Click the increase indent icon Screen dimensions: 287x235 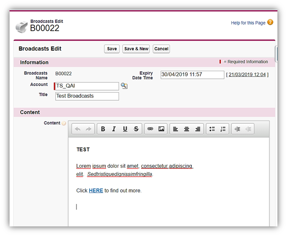point(237,129)
